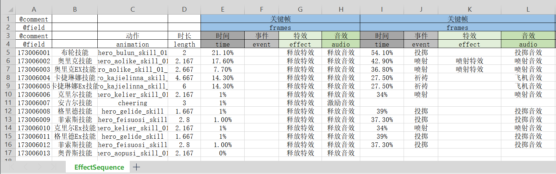Switch to the EffectSequence sheet tab
Screen dimensions: 556x174
pyautogui.click(x=99, y=167)
